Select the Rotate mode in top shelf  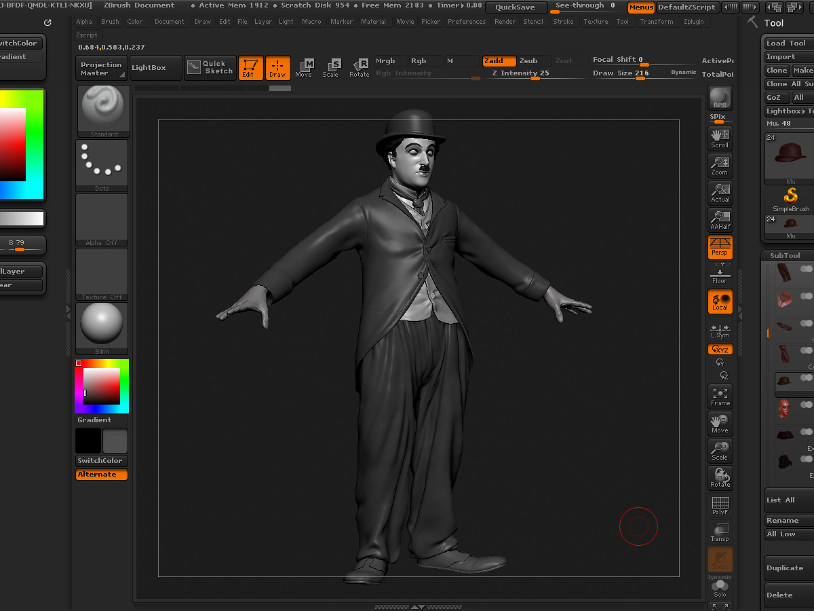(x=359, y=68)
